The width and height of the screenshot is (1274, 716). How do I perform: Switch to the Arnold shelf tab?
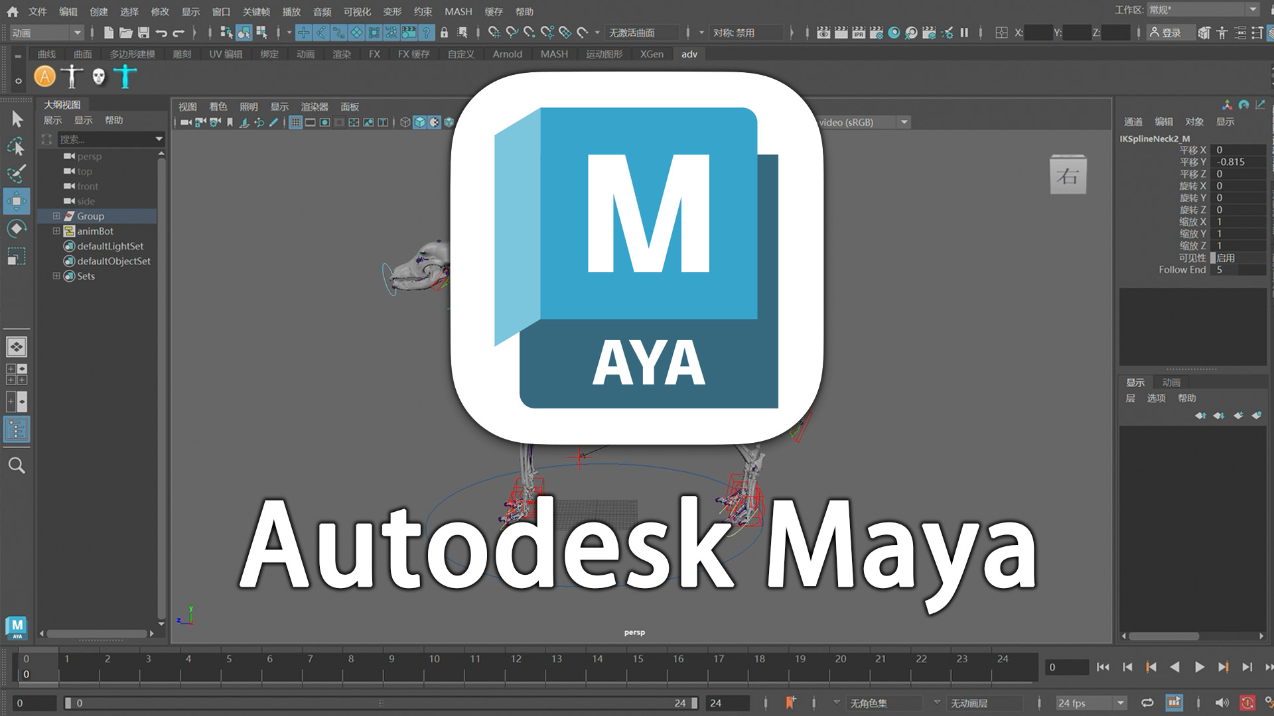click(x=507, y=54)
